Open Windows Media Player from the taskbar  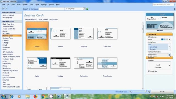(x=19, y=97)
